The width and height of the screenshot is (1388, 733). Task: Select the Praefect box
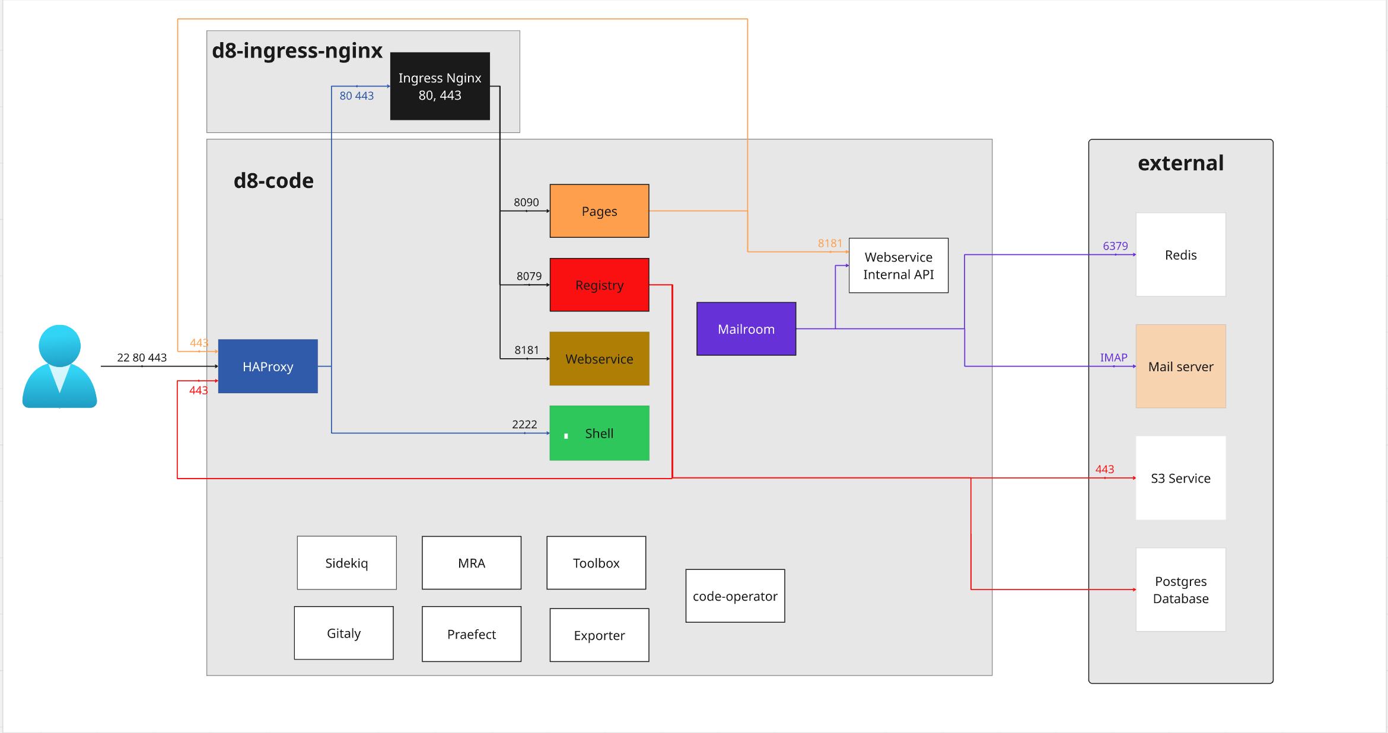point(471,633)
